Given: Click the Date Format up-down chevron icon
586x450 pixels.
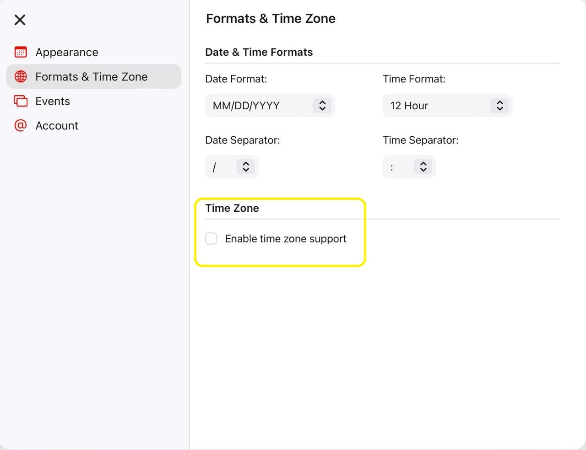Looking at the screenshot, I should pos(322,106).
